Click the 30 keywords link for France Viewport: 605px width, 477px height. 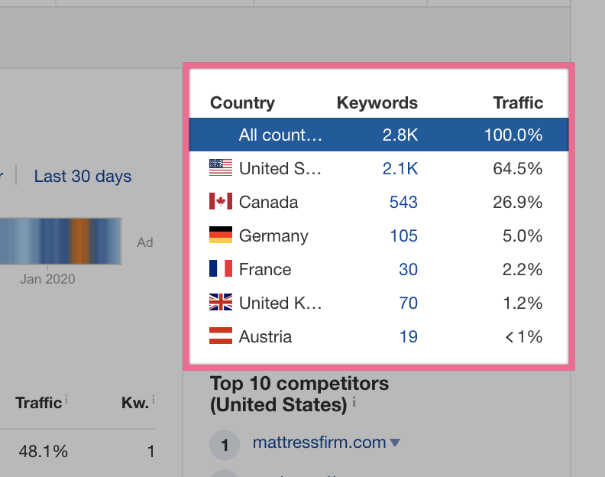408,270
